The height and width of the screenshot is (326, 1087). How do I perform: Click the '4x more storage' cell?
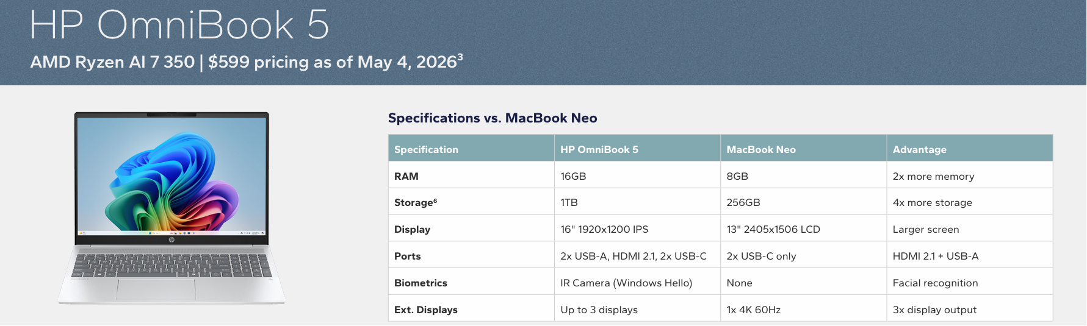[x=970, y=202]
